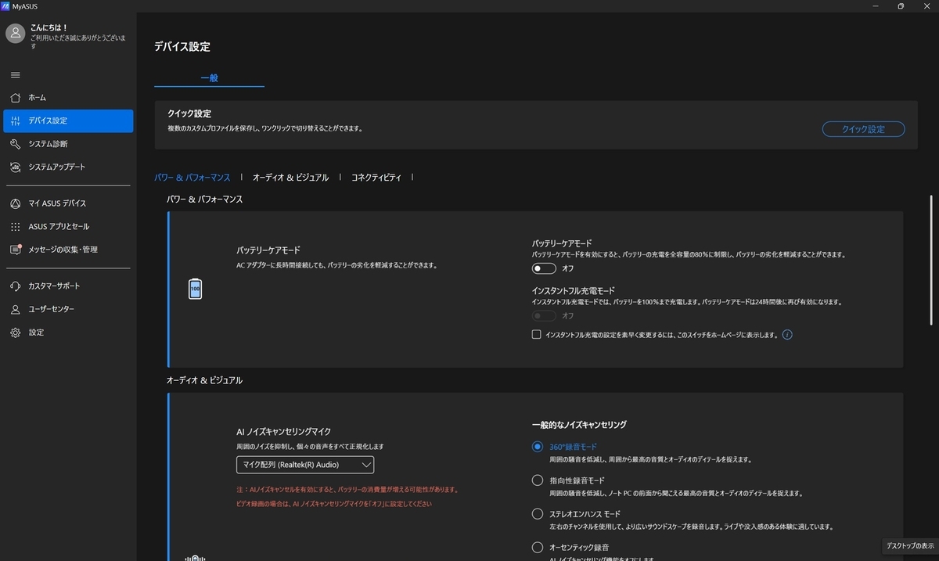Click the headset icon beside カスタマーサポート
The width and height of the screenshot is (939, 561).
coord(15,286)
